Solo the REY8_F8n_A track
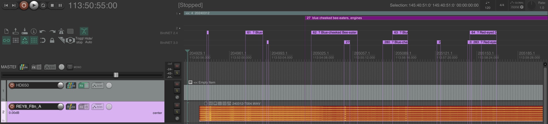The image size is (548, 124). (177, 112)
